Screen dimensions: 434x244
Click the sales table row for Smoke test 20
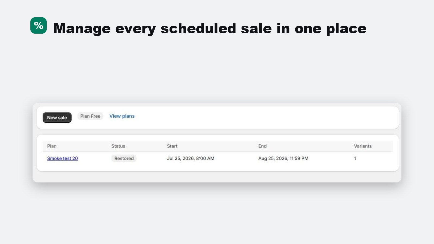click(218, 158)
